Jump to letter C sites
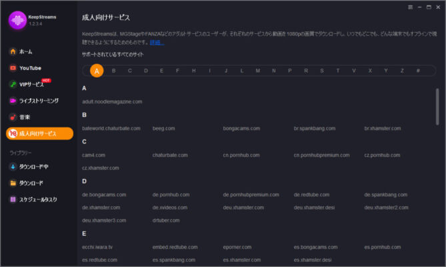 coord(130,71)
